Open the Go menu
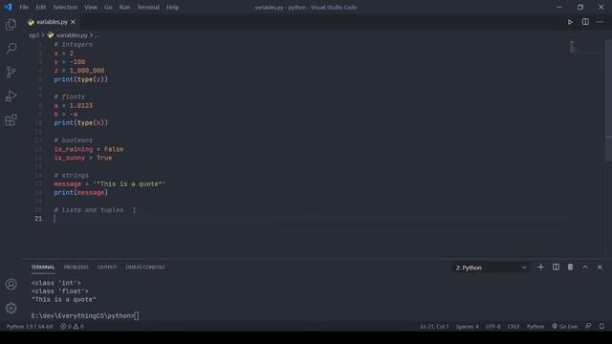 coord(108,7)
